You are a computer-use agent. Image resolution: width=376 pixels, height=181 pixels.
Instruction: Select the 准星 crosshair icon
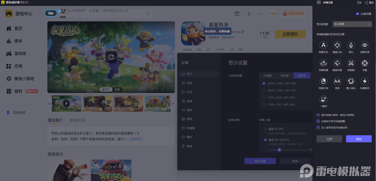point(365,63)
